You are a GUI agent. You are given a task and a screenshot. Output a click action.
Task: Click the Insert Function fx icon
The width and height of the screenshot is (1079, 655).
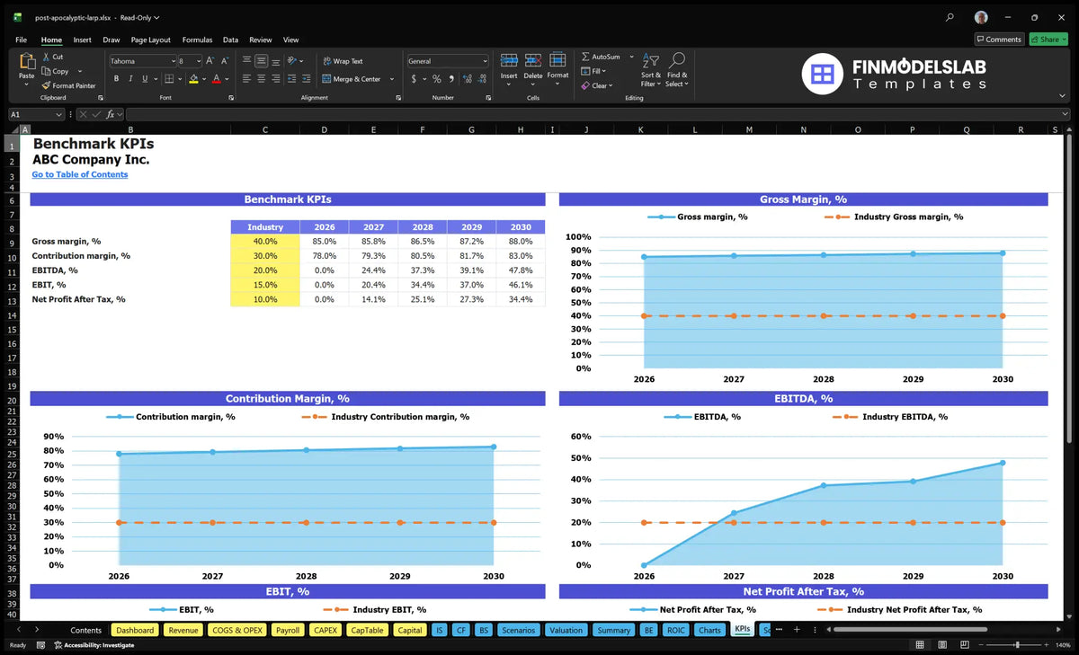coord(110,114)
